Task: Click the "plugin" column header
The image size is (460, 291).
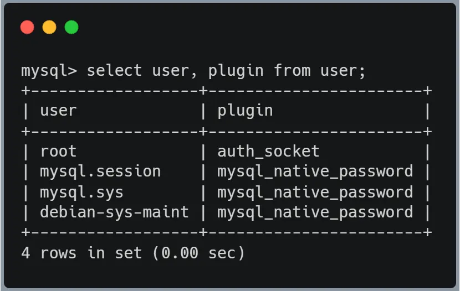Action: coord(245,110)
